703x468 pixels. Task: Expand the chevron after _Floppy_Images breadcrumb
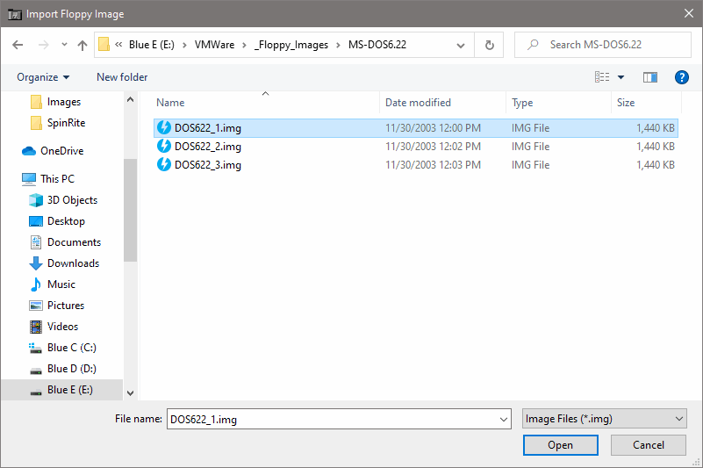[339, 45]
